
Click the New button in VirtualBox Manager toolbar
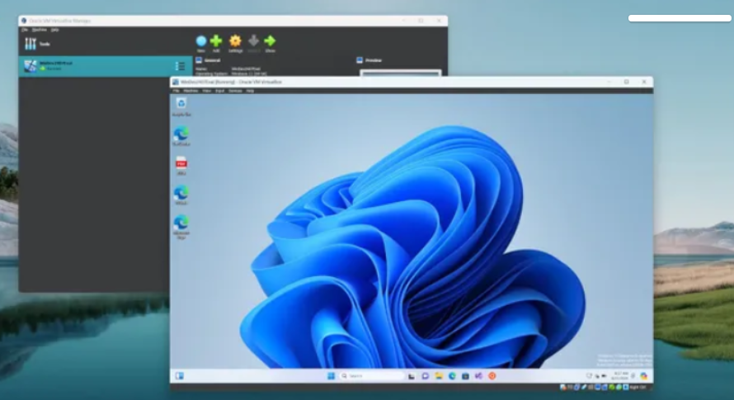201,44
